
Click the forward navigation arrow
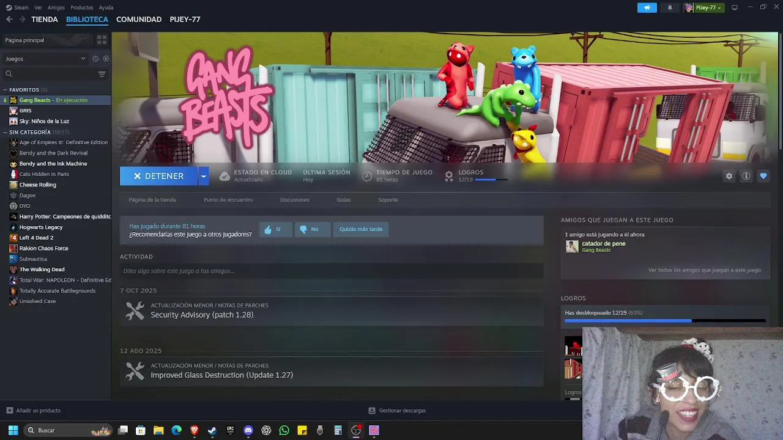22,20
